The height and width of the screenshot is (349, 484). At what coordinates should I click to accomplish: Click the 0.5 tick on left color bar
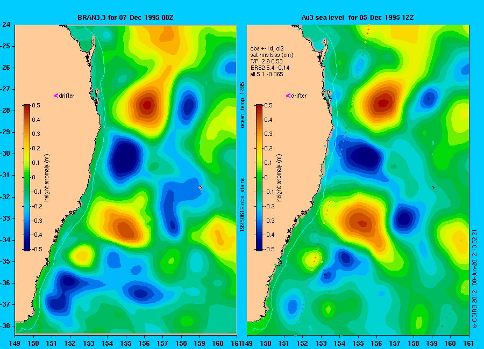click(x=36, y=105)
